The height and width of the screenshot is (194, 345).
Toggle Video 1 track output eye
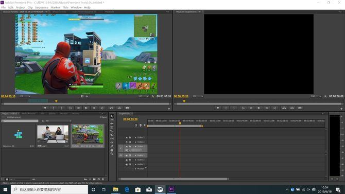(x=127, y=146)
